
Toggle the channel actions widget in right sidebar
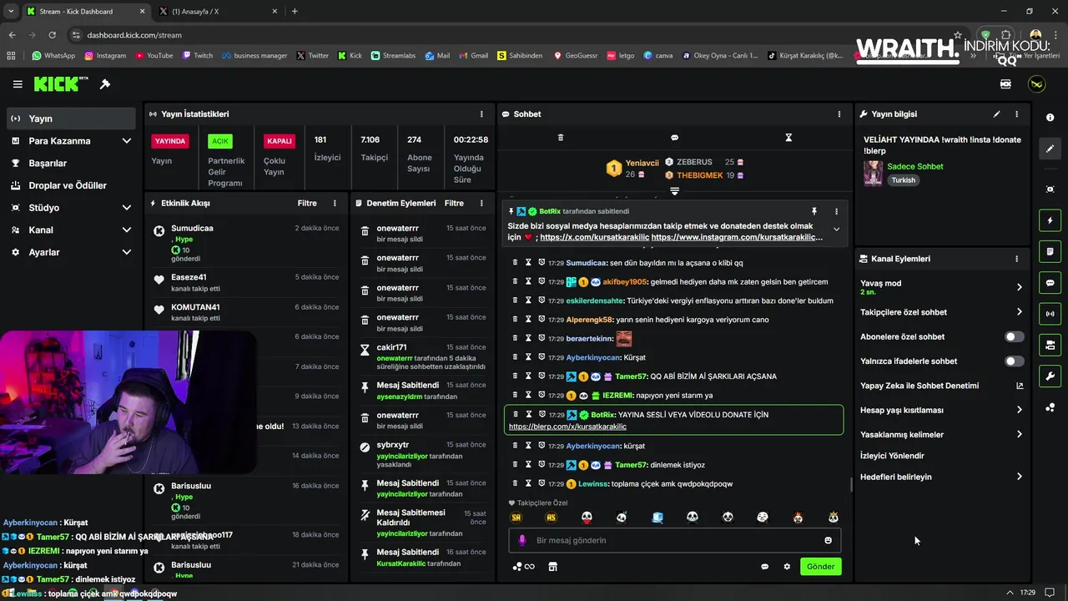click(1050, 345)
